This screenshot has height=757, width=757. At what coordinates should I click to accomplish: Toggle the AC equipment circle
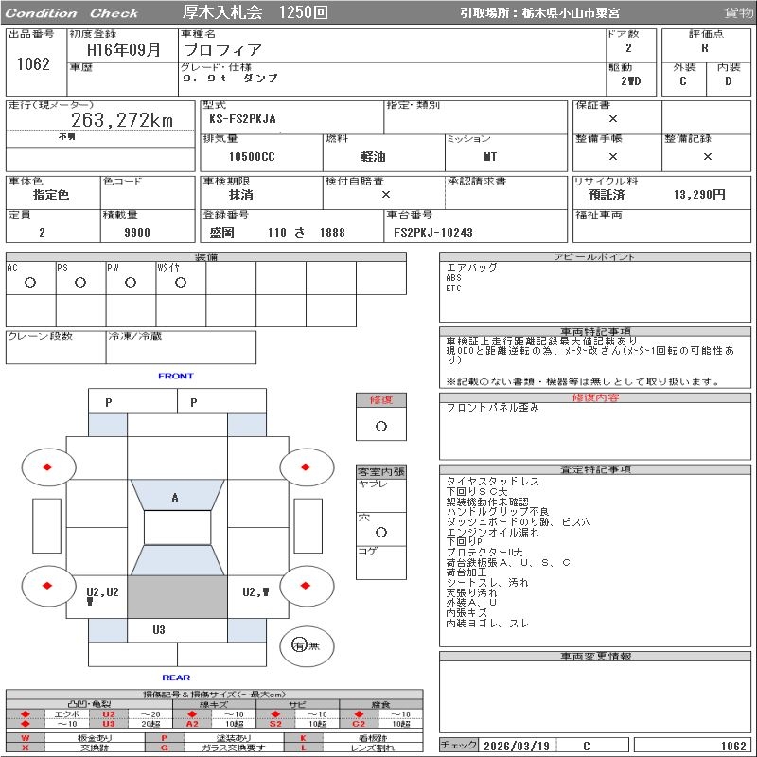coord(30,282)
